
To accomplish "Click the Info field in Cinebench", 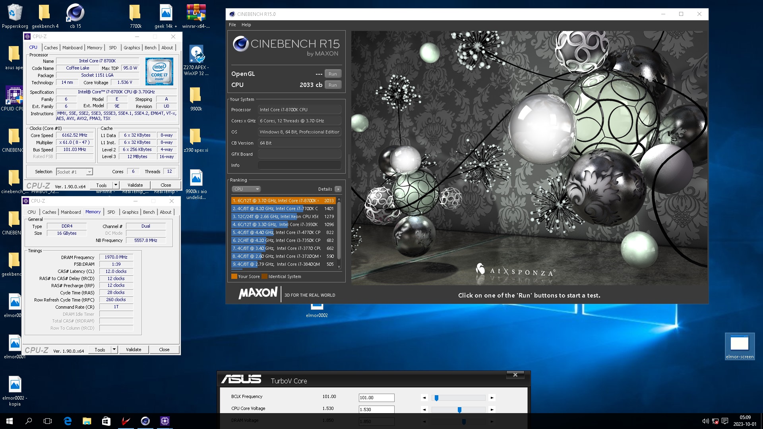I will pos(300,165).
